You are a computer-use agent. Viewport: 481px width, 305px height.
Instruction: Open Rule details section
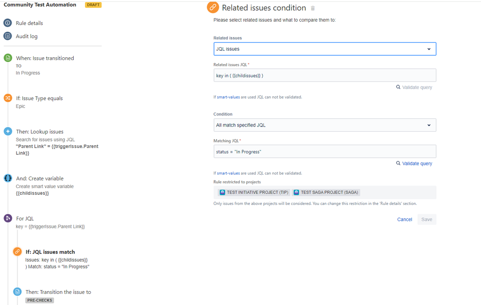tap(29, 23)
